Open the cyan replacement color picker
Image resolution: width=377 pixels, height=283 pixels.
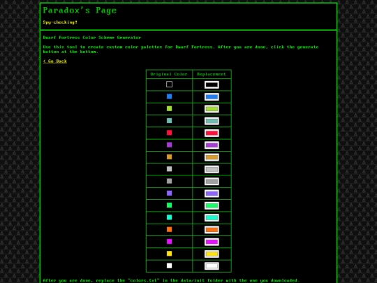(x=212, y=217)
